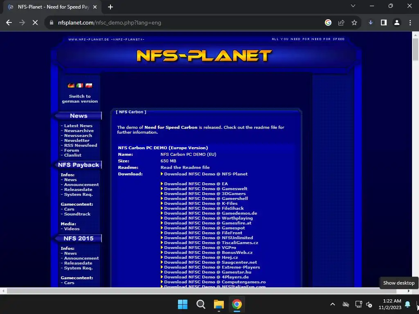Open the taskbar clock showing 1:22 AM
The height and width of the screenshot is (314, 419).
390,304
